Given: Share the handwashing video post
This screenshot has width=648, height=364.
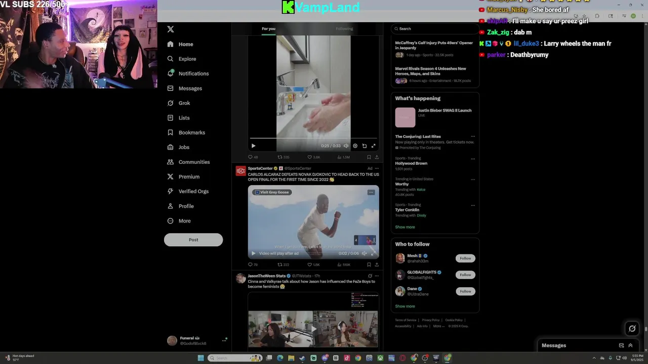Looking at the screenshot, I should coord(377,157).
